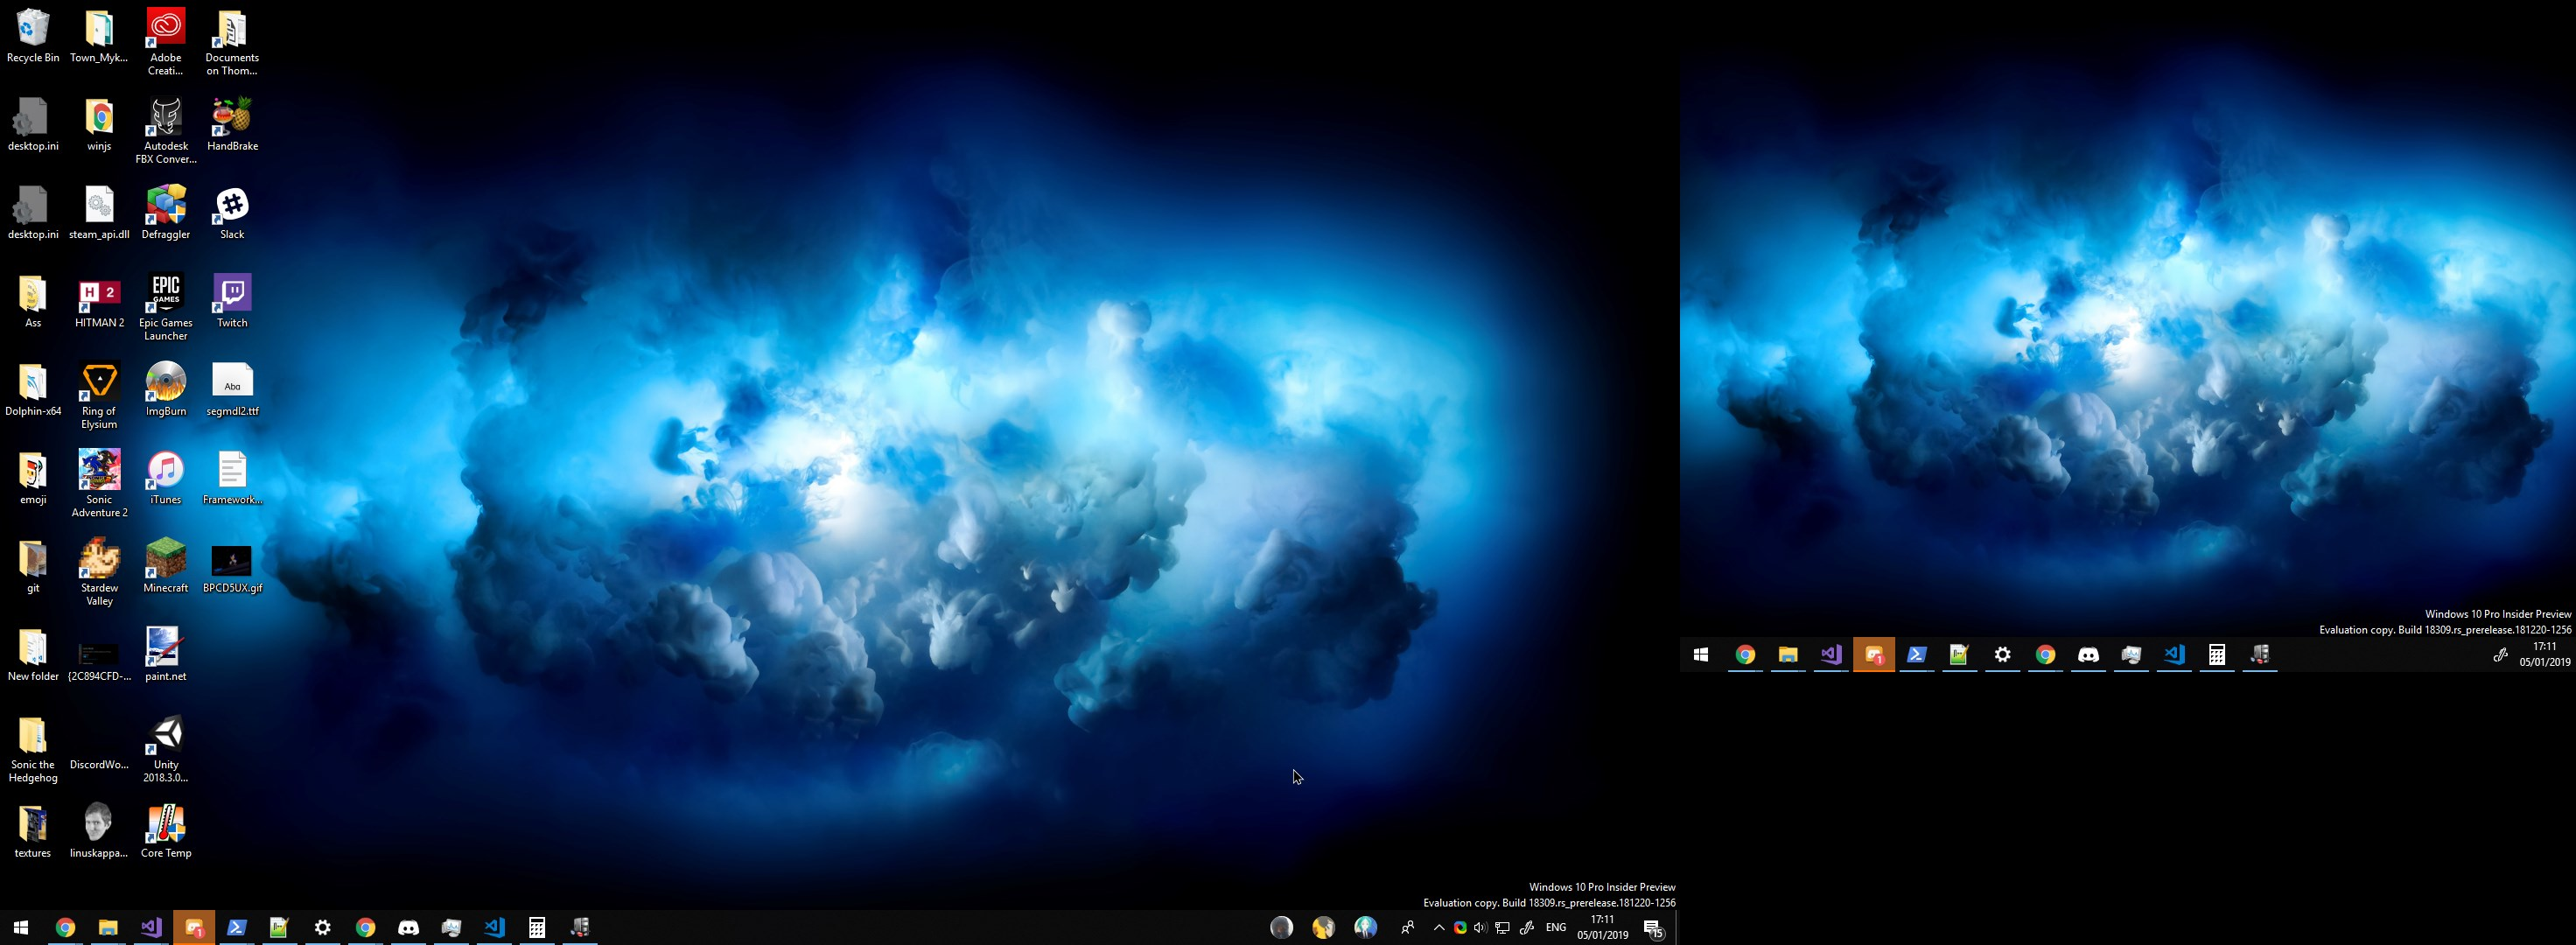Expand the hidden system tray icons chevron
The width and height of the screenshot is (2576, 945).
pyautogui.click(x=1439, y=928)
